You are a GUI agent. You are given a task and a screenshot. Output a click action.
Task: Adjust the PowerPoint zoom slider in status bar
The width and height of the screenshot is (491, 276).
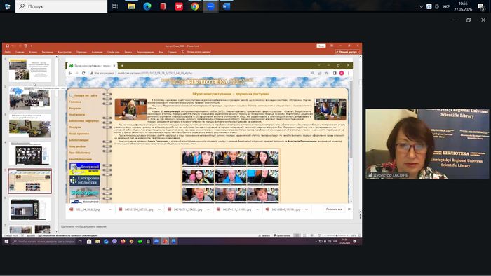[x=337, y=235]
